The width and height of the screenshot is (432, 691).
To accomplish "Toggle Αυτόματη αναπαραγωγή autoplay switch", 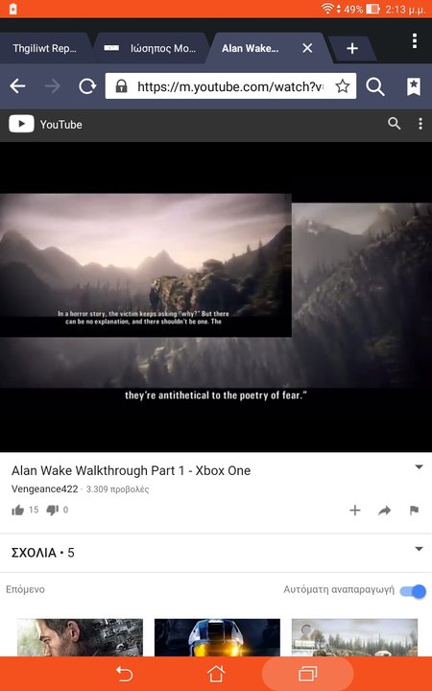I will (x=413, y=591).
